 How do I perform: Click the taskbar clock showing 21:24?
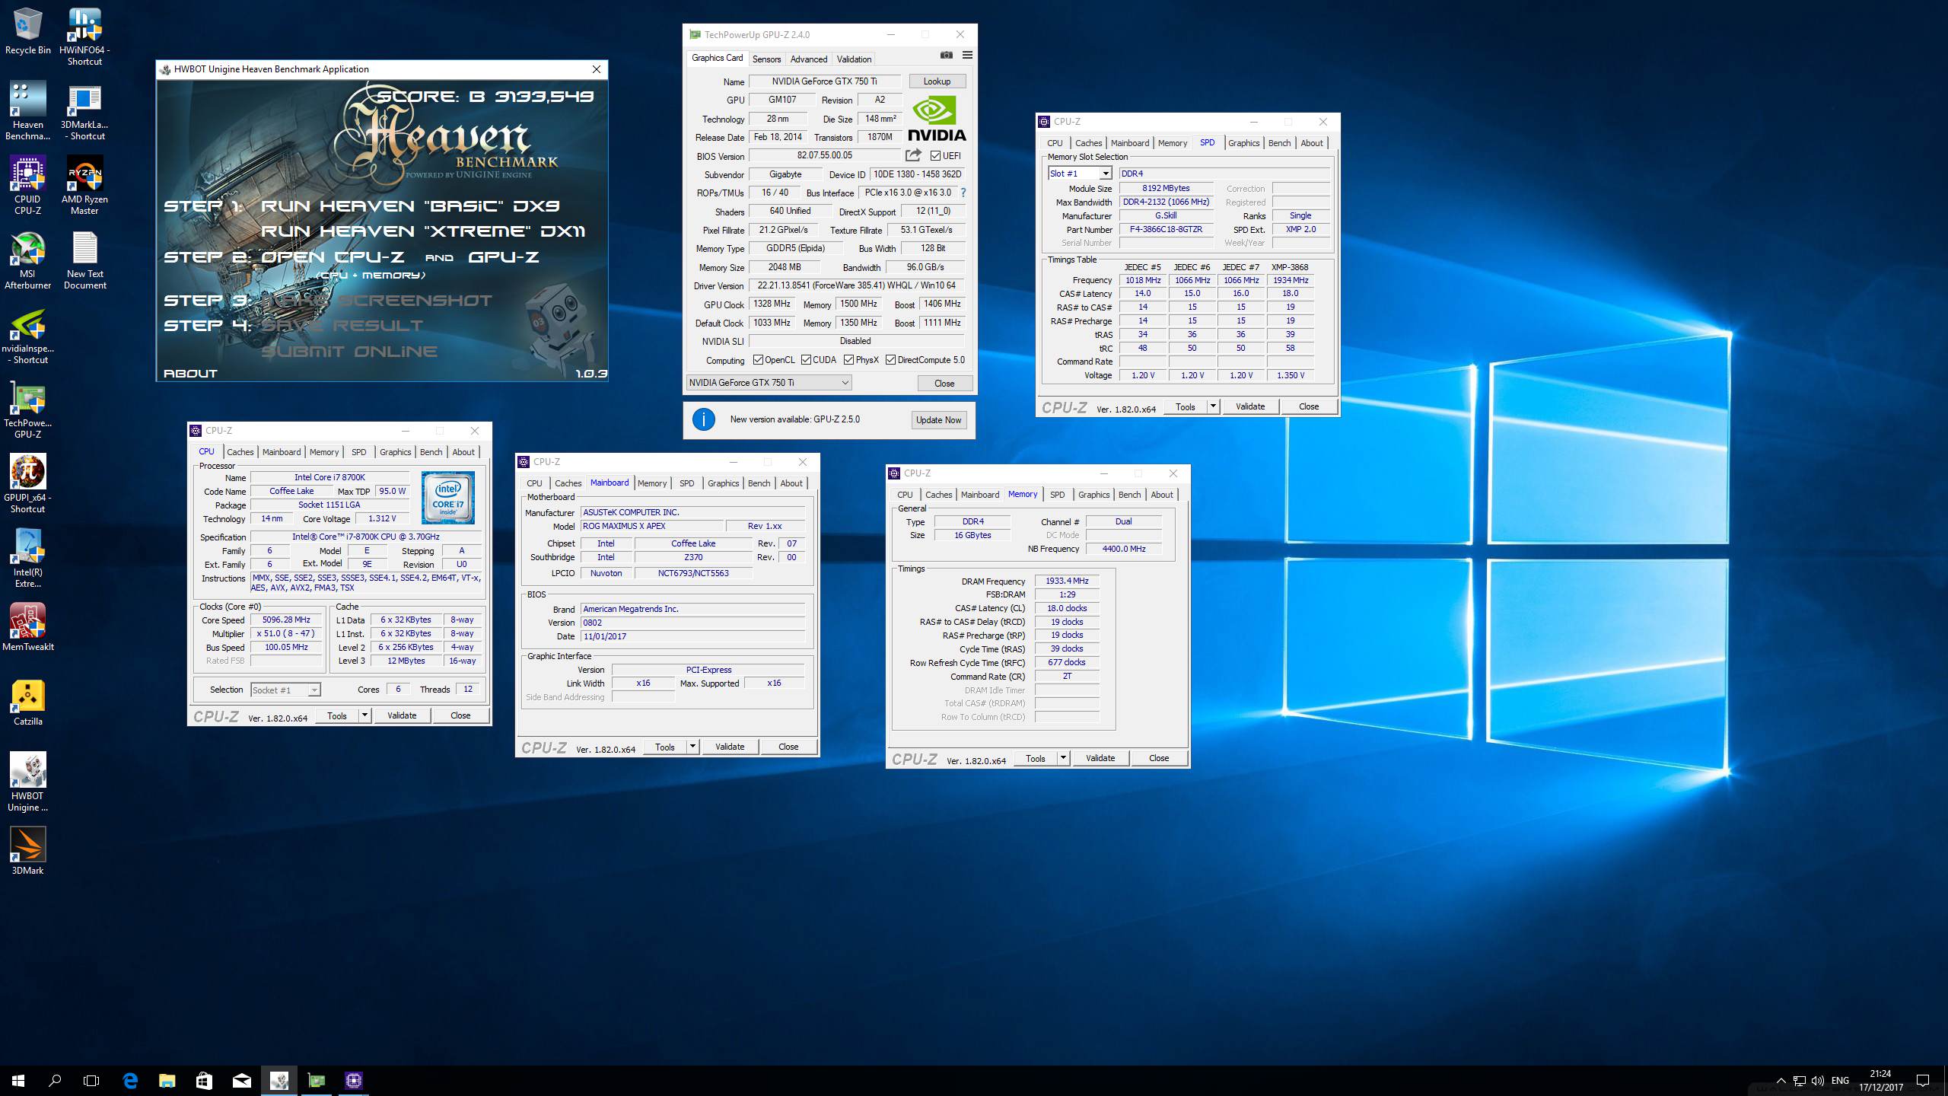click(x=1880, y=1081)
